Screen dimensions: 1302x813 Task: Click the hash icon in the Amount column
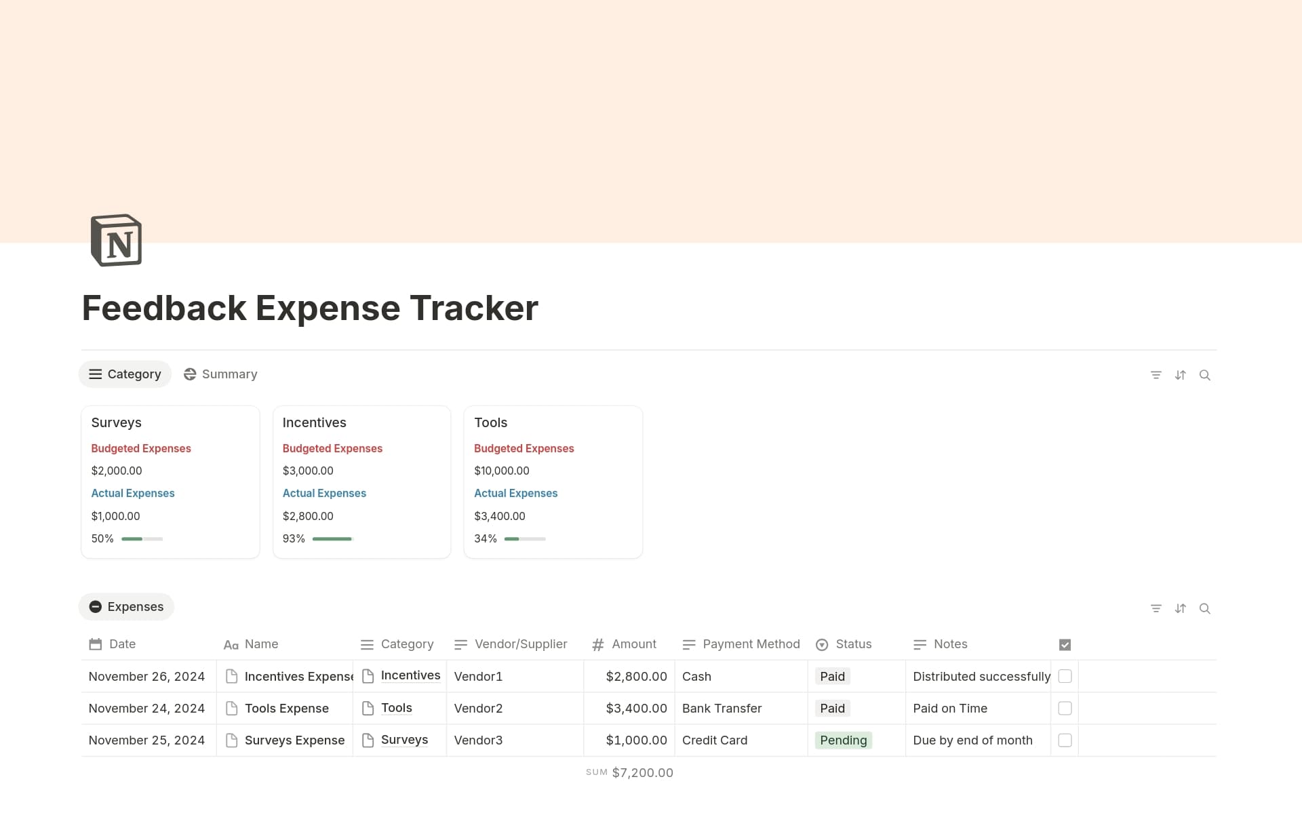[597, 644]
